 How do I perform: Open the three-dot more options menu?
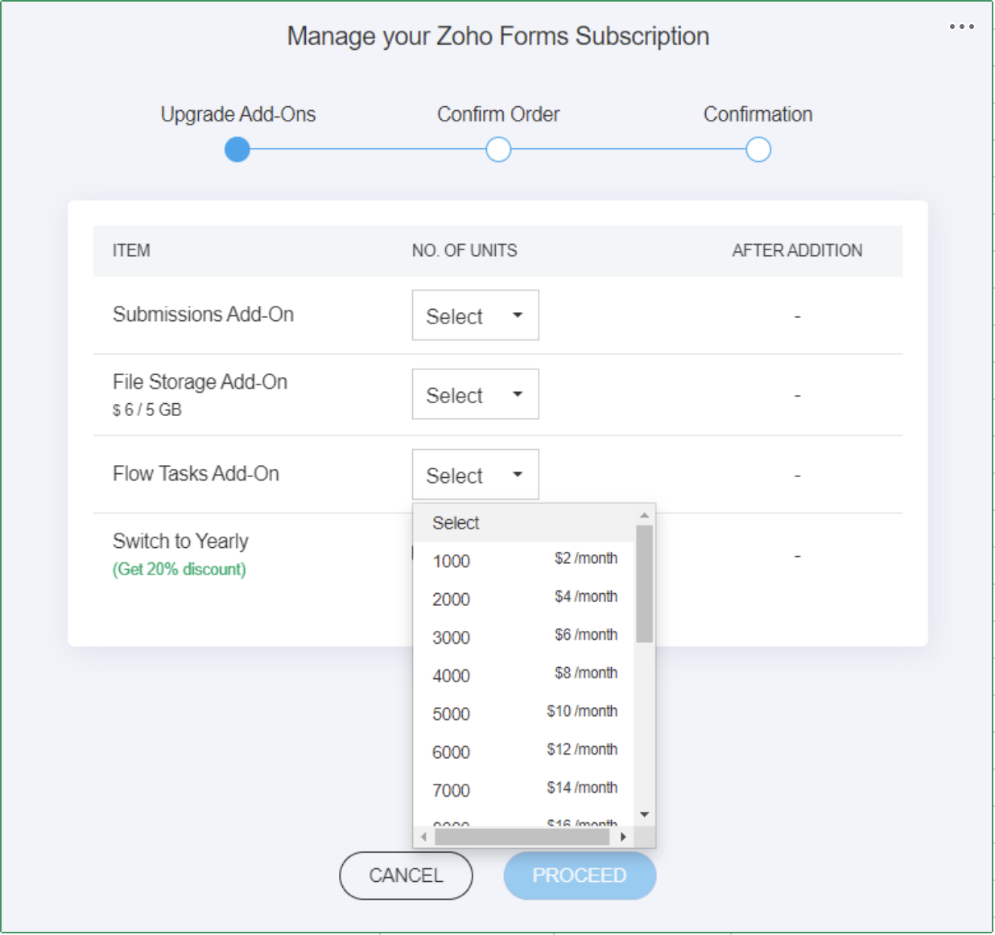(x=961, y=27)
